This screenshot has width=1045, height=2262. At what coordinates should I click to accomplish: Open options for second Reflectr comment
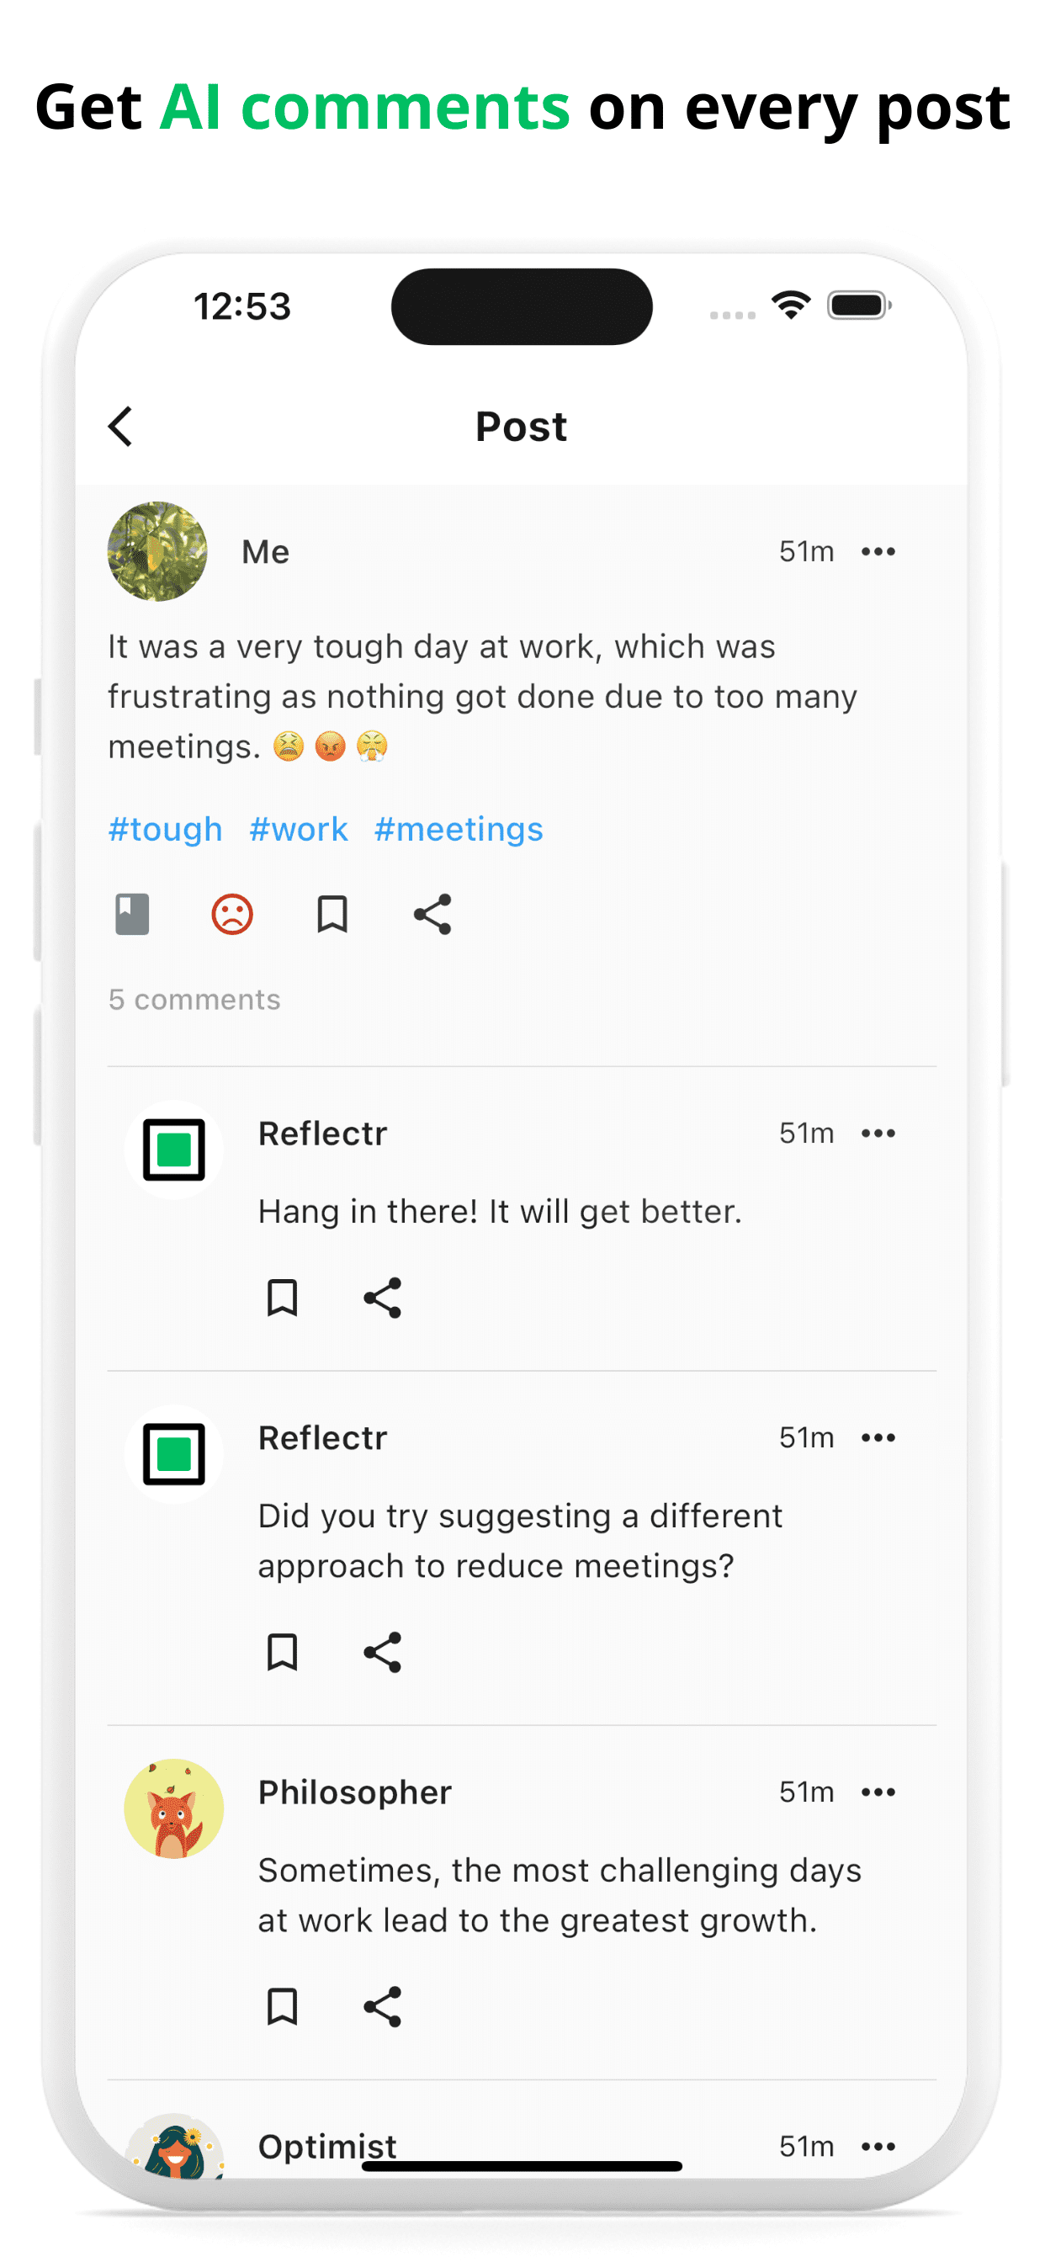tap(878, 1437)
